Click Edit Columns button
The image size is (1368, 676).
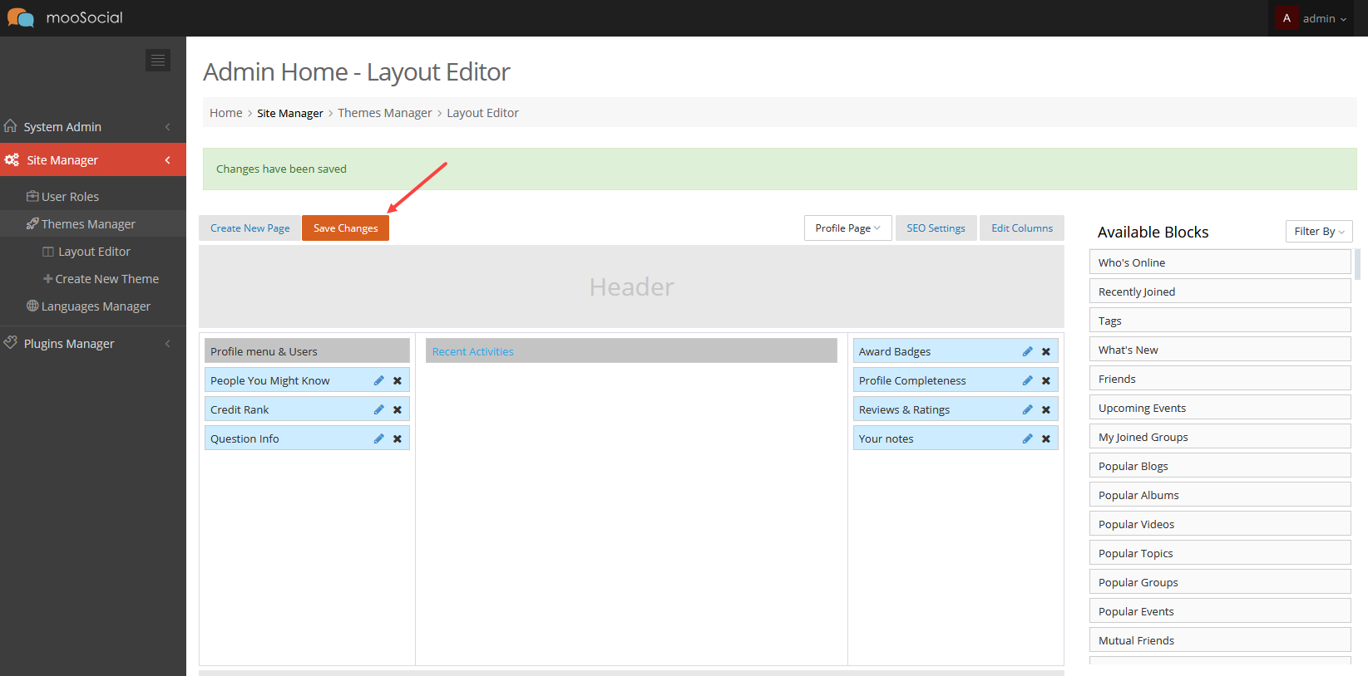(x=1022, y=228)
